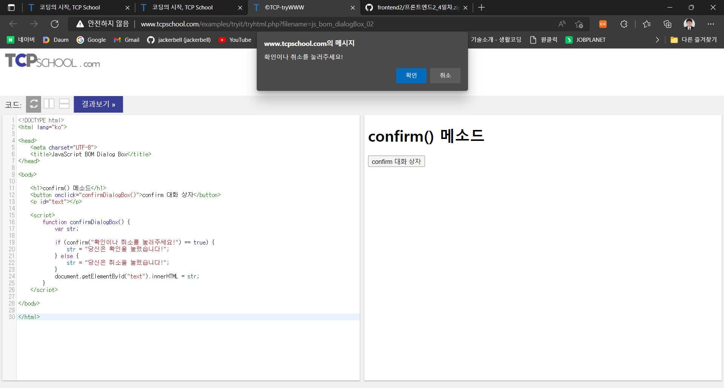Image resolution: width=724 pixels, height=388 pixels.
Task: Restore down the browser window
Action: (691, 8)
